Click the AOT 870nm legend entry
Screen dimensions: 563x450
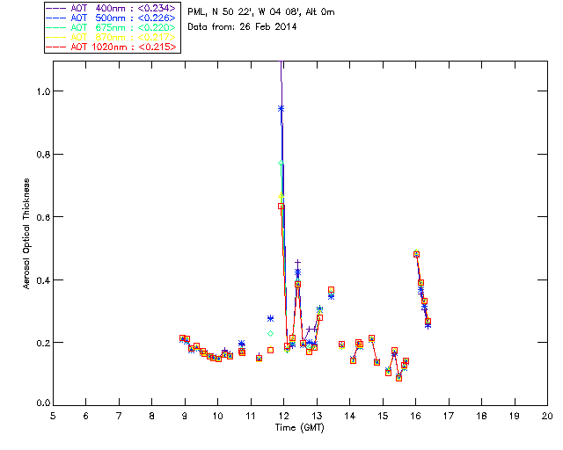pyautogui.click(x=111, y=37)
